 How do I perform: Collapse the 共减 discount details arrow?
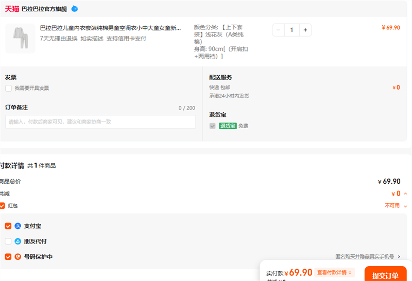point(405,194)
